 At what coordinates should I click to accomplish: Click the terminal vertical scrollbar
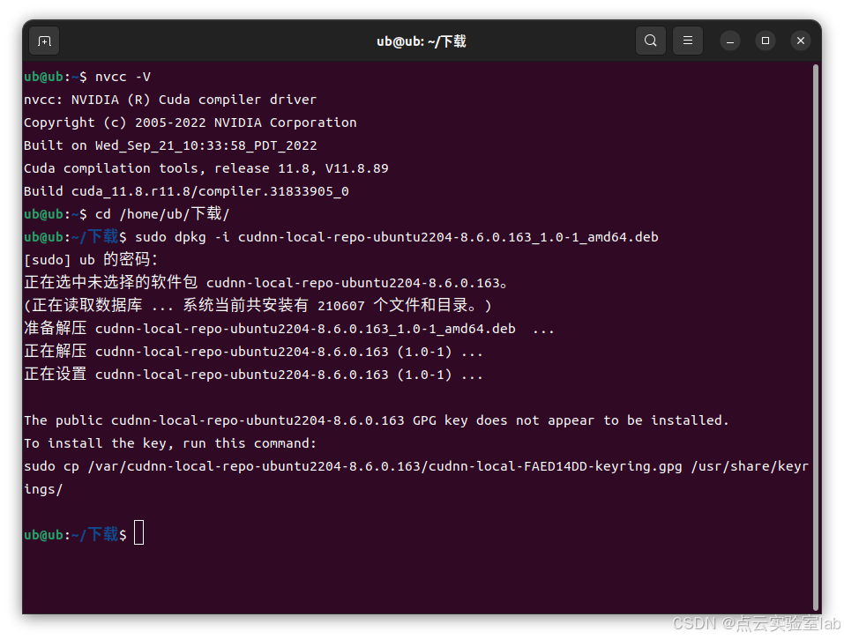click(x=816, y=338)
